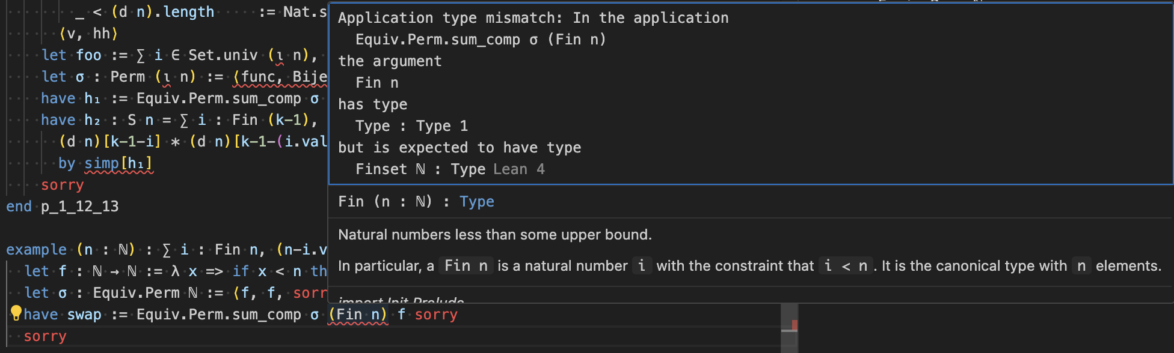Click Set.univ in the foo definition
Screen dimensions: 1174x353
click(223, 55)
